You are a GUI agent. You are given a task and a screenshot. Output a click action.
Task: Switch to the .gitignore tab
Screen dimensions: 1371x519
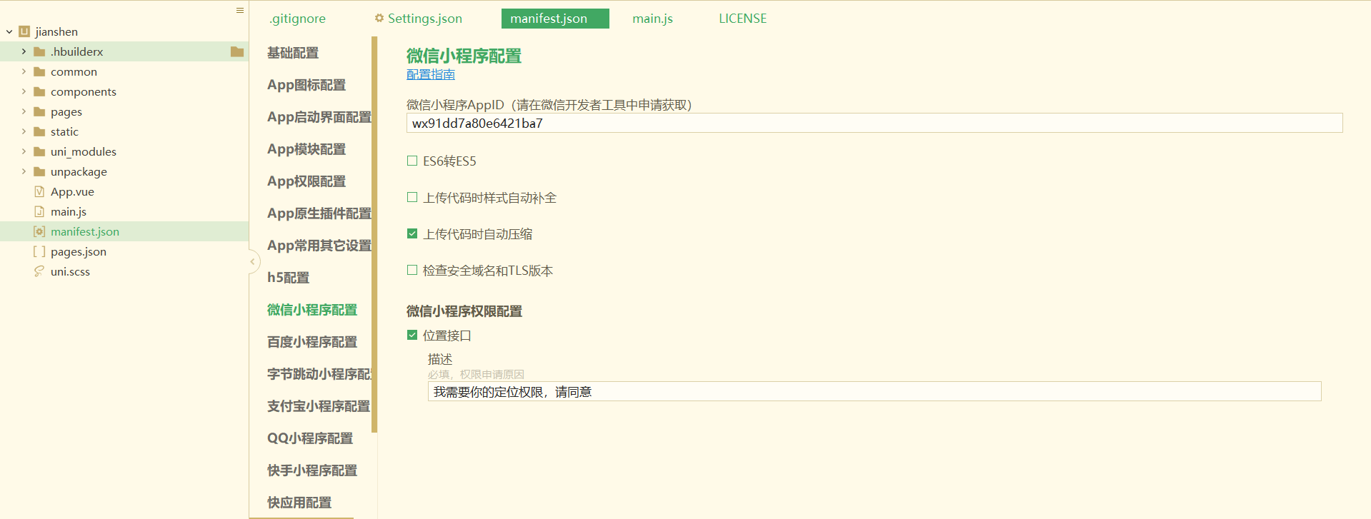[x=297, y=19]
